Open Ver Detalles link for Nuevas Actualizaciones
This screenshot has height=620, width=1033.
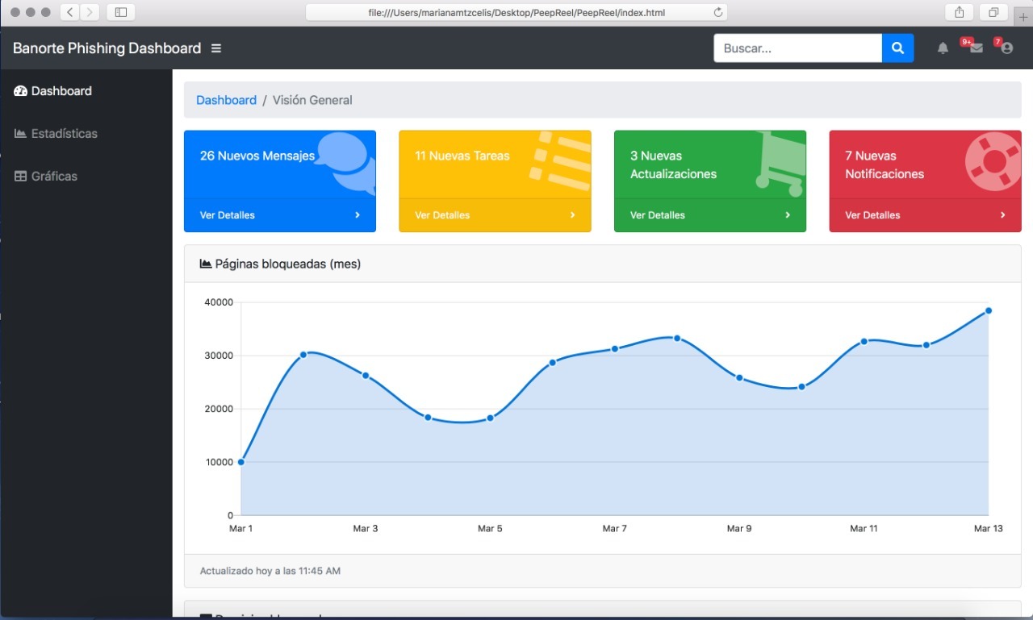658,215
